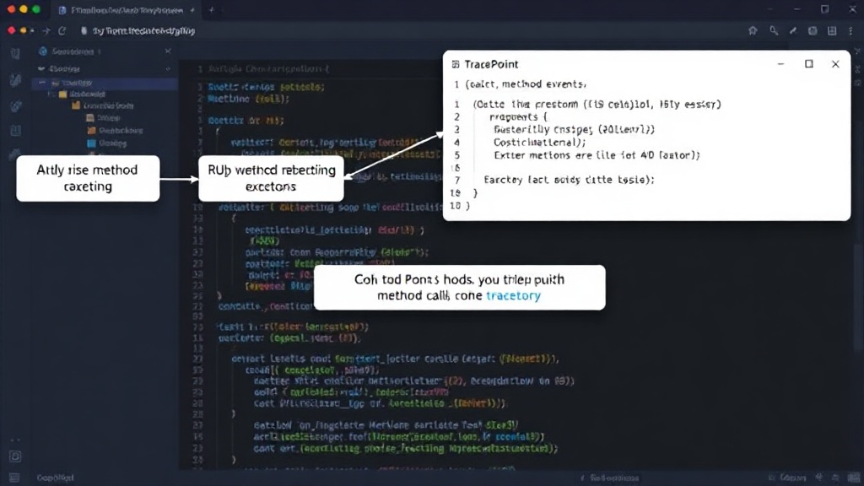864x486 pixels.
Task: Open the three-dot overflow menu in the toolbar
Action: [x=852, y=31]
